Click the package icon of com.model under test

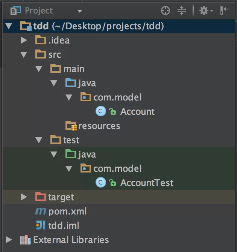[x=86, y=168]
